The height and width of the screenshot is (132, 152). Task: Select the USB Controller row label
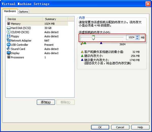20,45
